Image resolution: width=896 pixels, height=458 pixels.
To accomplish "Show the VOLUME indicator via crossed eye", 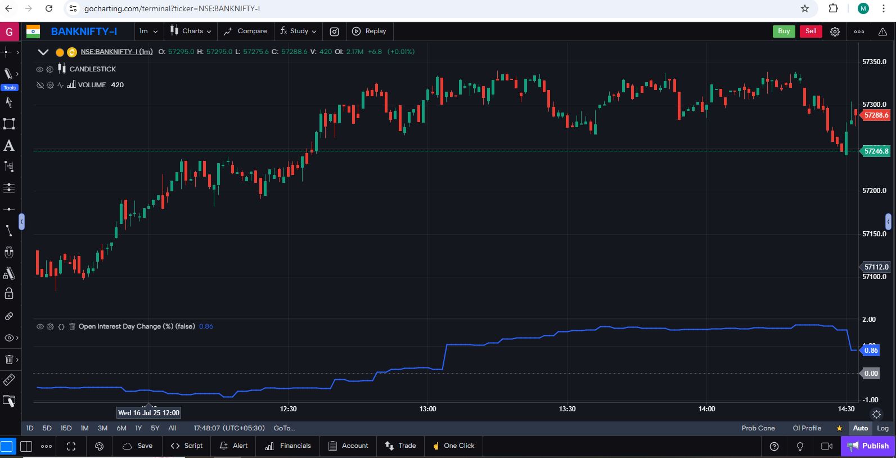I will 39,85.
